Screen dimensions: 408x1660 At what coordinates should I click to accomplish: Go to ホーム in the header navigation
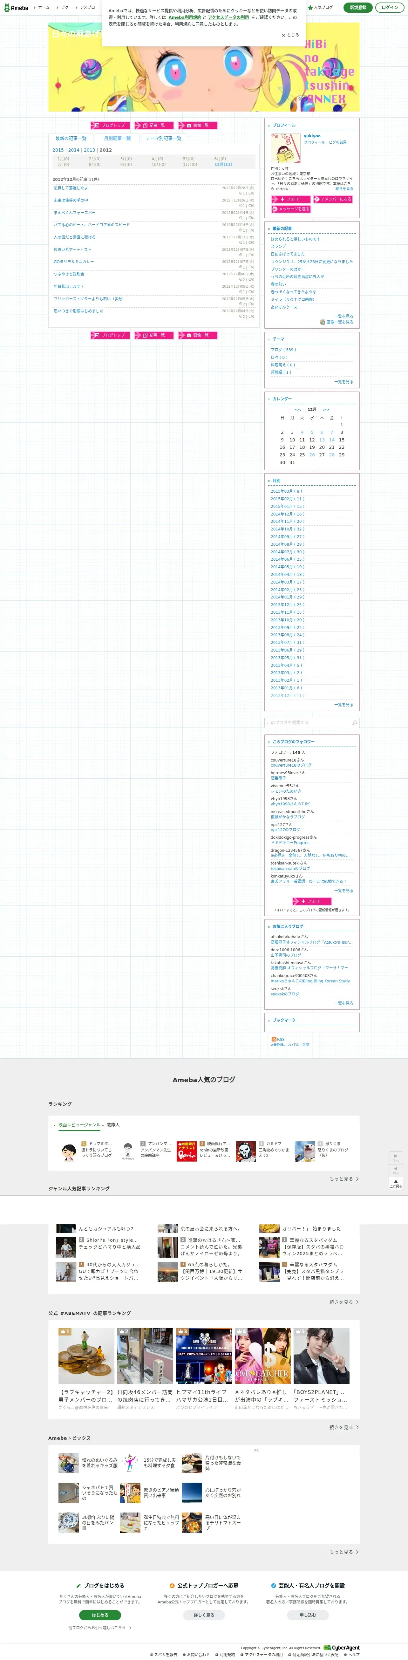coord(43,8)
